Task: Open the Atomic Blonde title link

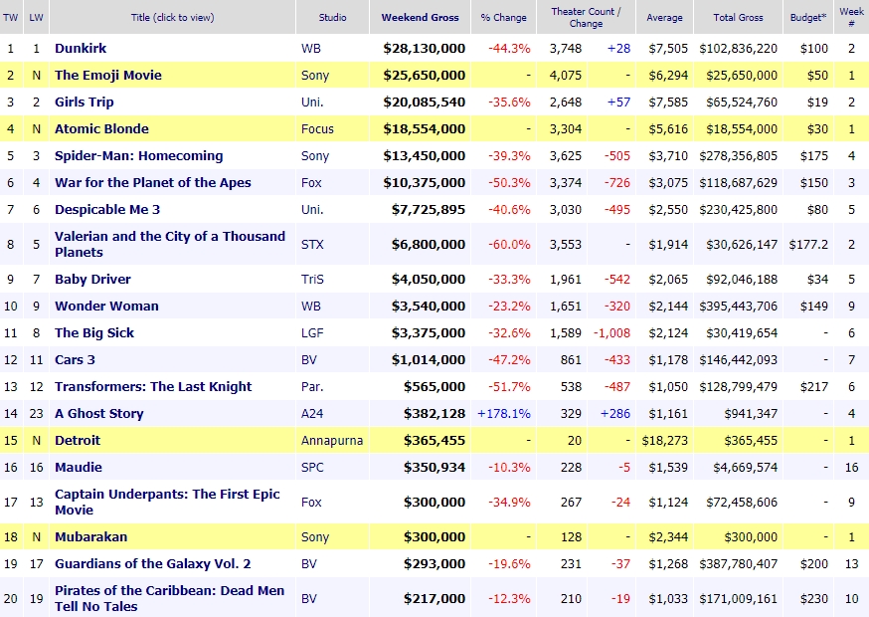Action: click(x=101, y=128)
